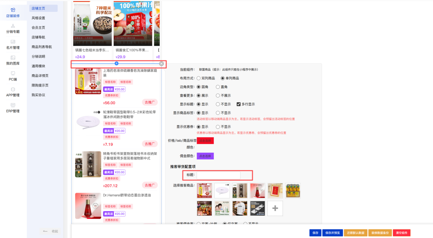Open 风格设置 menu item

click(x=38, y=18)
